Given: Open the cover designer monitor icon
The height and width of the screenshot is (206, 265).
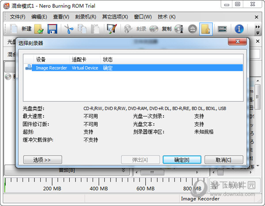Looking at the screenshot, I should pyautogui.click(x=112, y=29).
